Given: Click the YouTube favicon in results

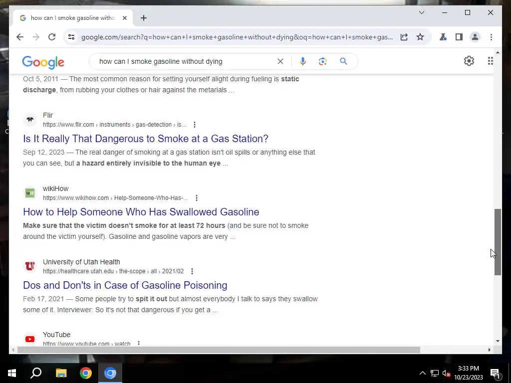Looking at the screenshot, I should coord(30,339).
